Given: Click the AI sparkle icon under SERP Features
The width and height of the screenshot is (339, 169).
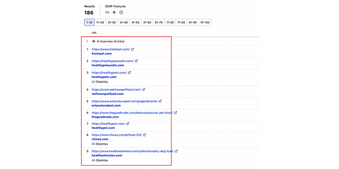Looking at the screenshot, I should [x=114, y=12].
